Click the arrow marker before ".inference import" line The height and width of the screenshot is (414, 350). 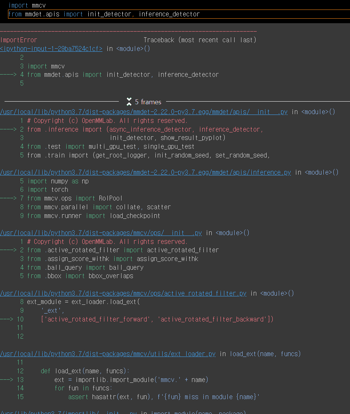[12, 129]
